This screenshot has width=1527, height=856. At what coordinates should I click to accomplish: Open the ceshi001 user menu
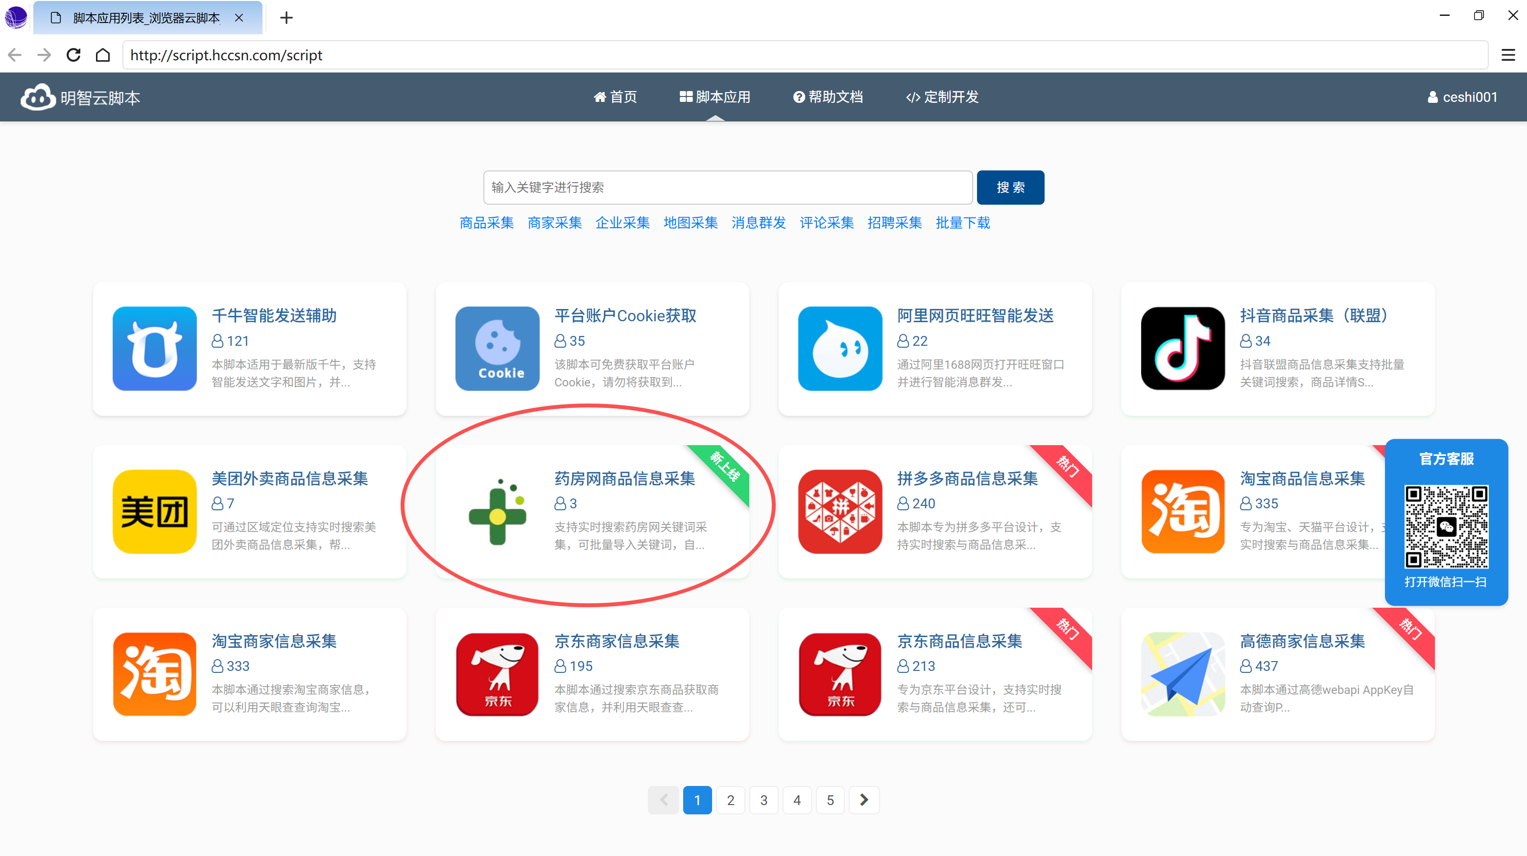click(1462, 97)
